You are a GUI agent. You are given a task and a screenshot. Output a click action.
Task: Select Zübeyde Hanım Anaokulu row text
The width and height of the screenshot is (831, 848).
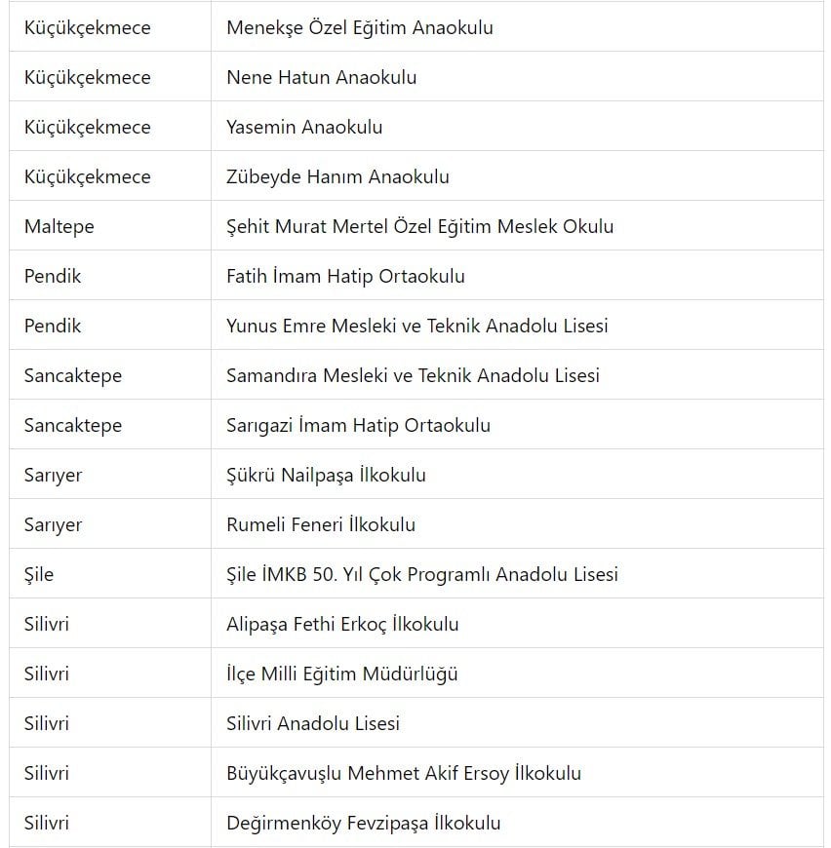click(337, 177)
